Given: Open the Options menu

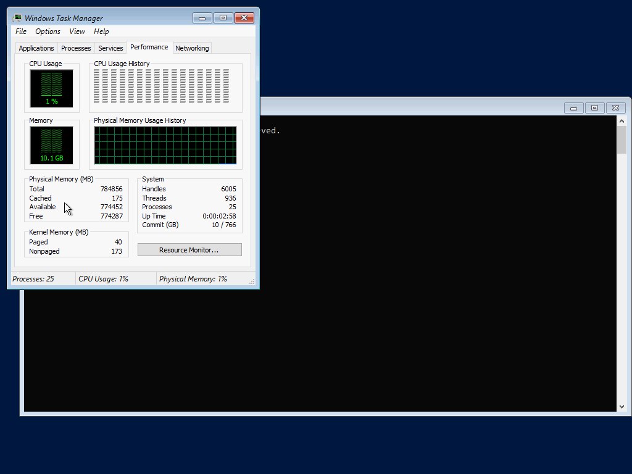Looking at the screenshot, I should pos(48,31).
